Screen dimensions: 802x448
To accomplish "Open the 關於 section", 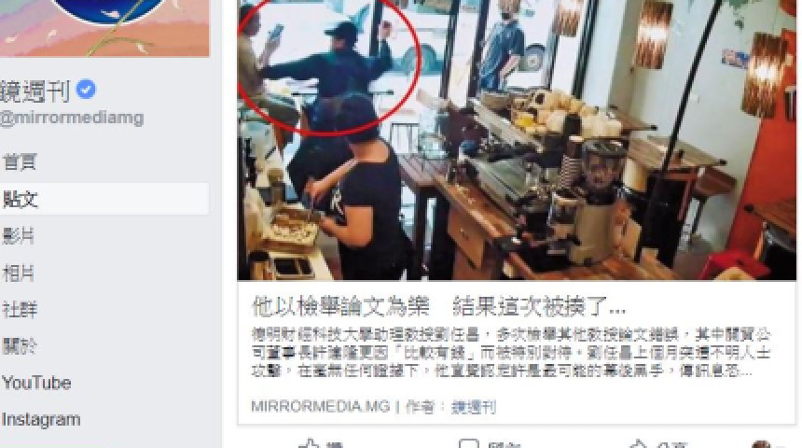I will pos(20,346).
